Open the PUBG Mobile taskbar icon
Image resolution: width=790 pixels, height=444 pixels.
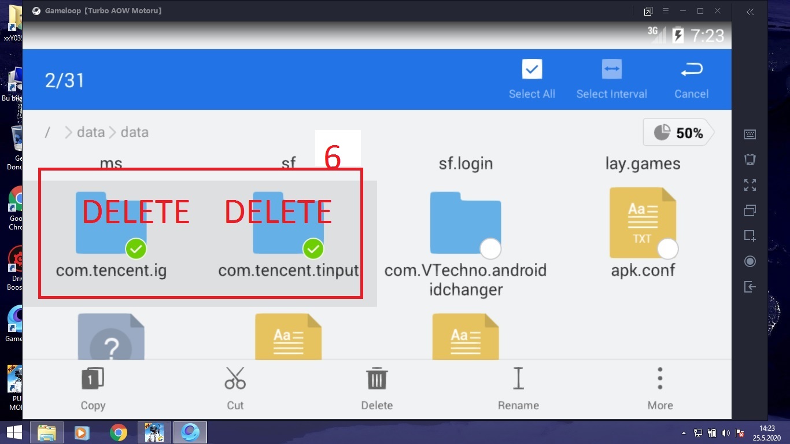tap(154, 432)
